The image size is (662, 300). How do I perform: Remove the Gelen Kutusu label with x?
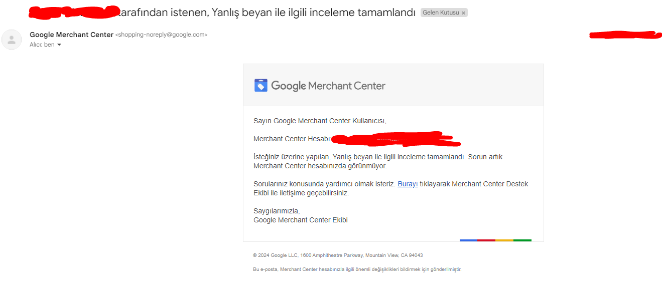point(463,13)
